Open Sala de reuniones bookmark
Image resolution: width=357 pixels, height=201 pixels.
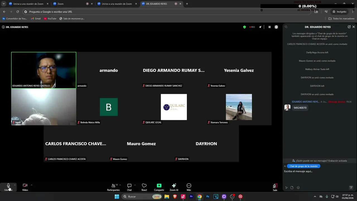tap(72, 19)
